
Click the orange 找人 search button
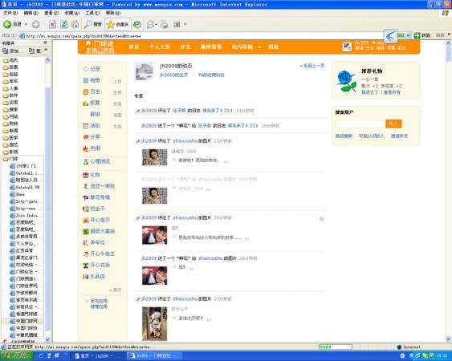pos(393,124)
